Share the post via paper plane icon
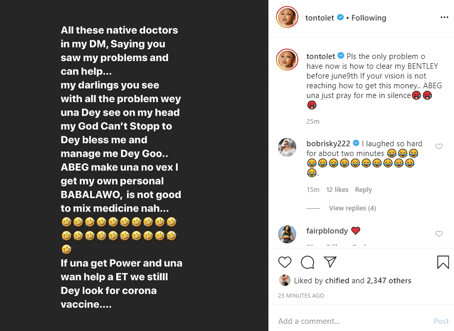This screenshot has width=454, height=331. point(330,262)
